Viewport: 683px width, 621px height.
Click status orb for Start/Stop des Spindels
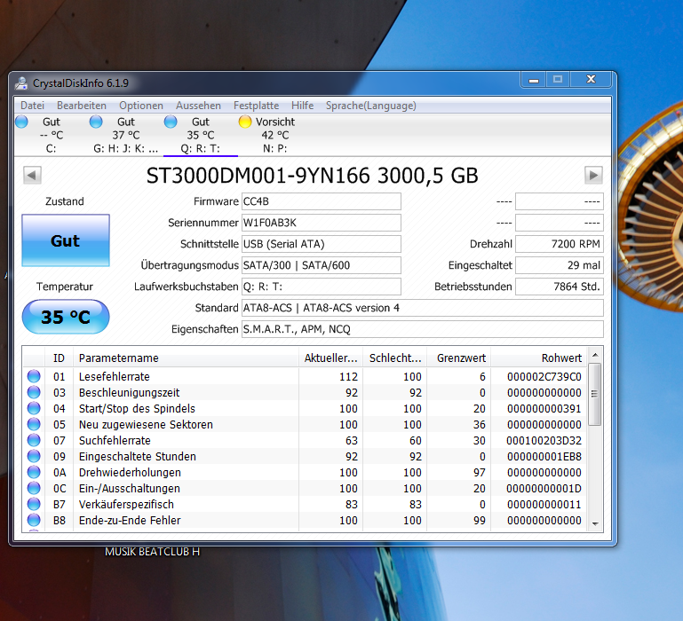pyautogui.click(x=34, y=408)
